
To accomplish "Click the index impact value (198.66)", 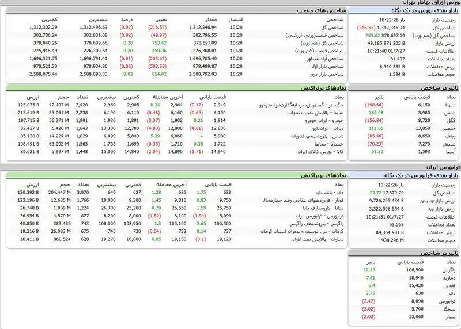I will coord(374,105).
